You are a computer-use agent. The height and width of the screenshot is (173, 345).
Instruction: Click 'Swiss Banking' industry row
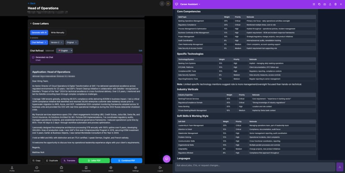click(x=246, y=107)
